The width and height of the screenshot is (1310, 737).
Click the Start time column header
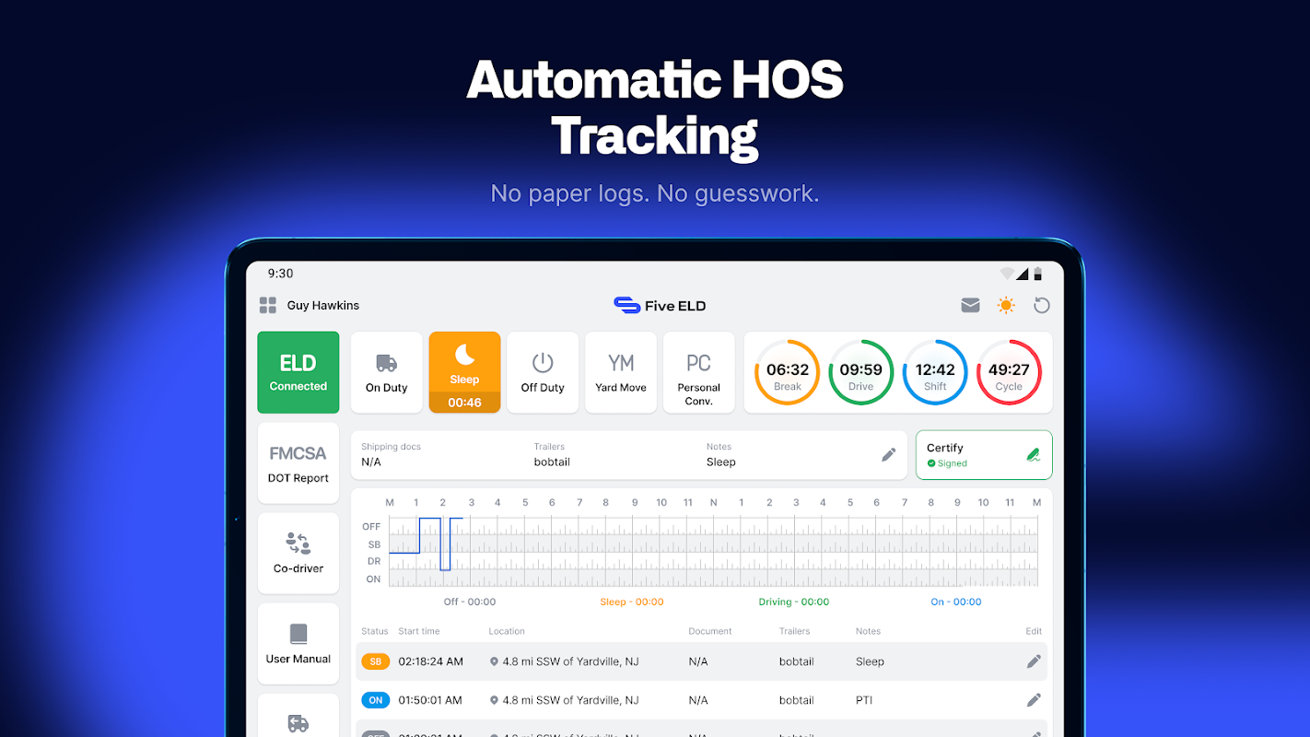tap(419, 631)
